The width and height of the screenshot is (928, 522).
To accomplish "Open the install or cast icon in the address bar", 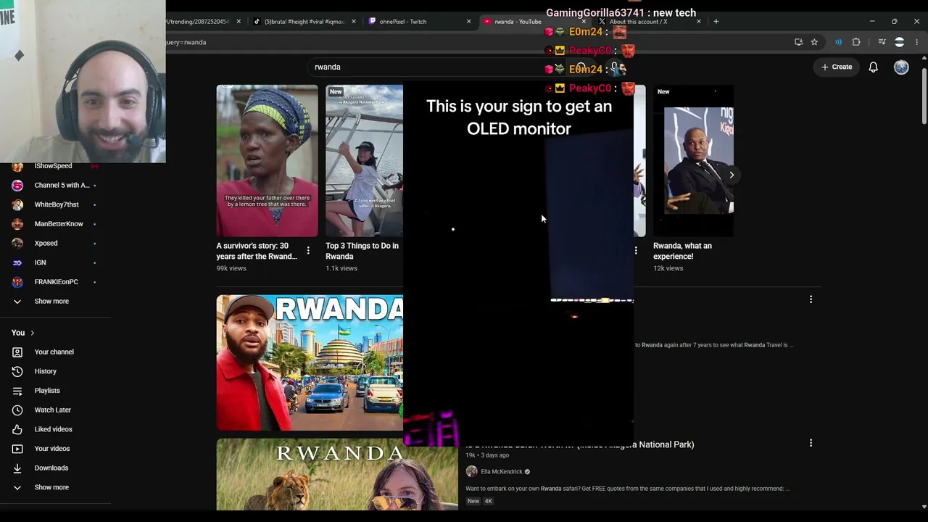I will [798, 42].
